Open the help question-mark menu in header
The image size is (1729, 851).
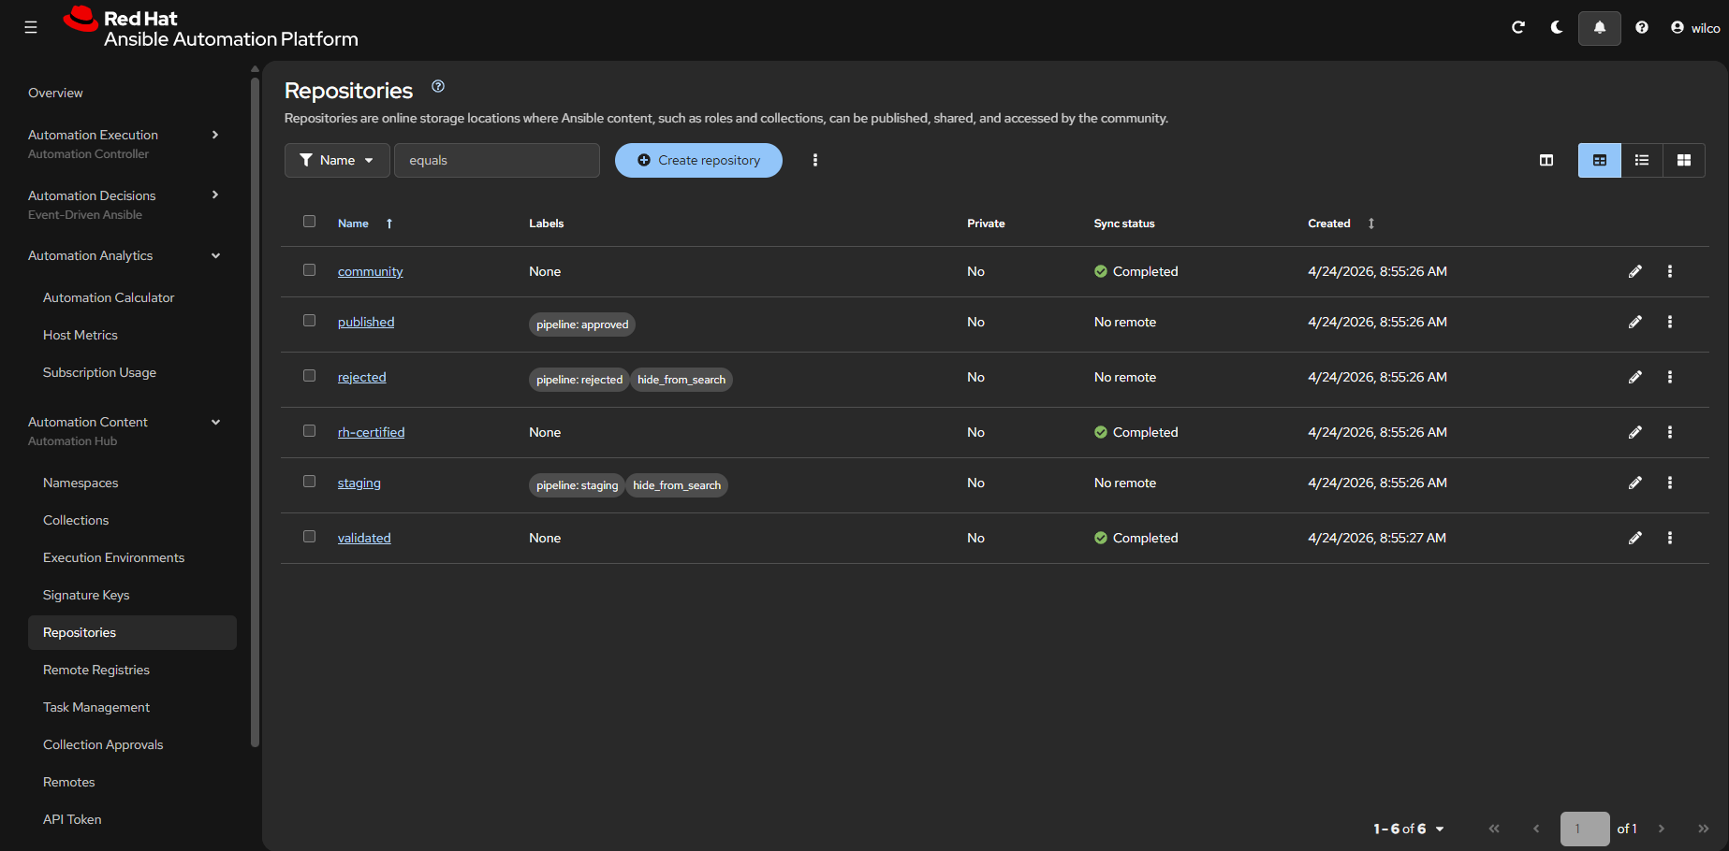pos(1642,28)
